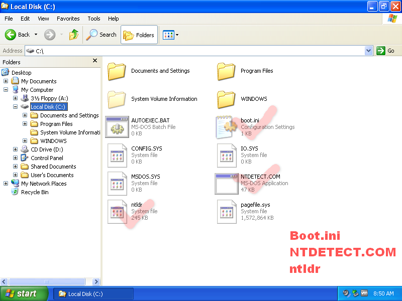Screen dimensions: 402x301
Task: Select WINDOWS folder icon
Action: (x=226, y=99)
